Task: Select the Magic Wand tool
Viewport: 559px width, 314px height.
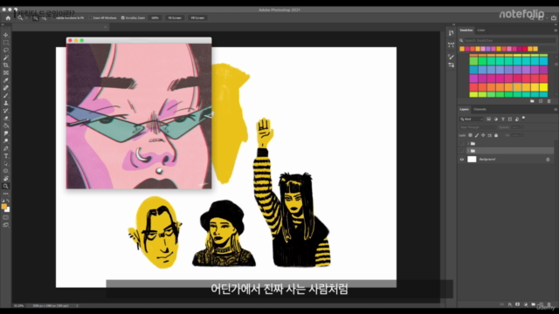Action: point(6,58)
